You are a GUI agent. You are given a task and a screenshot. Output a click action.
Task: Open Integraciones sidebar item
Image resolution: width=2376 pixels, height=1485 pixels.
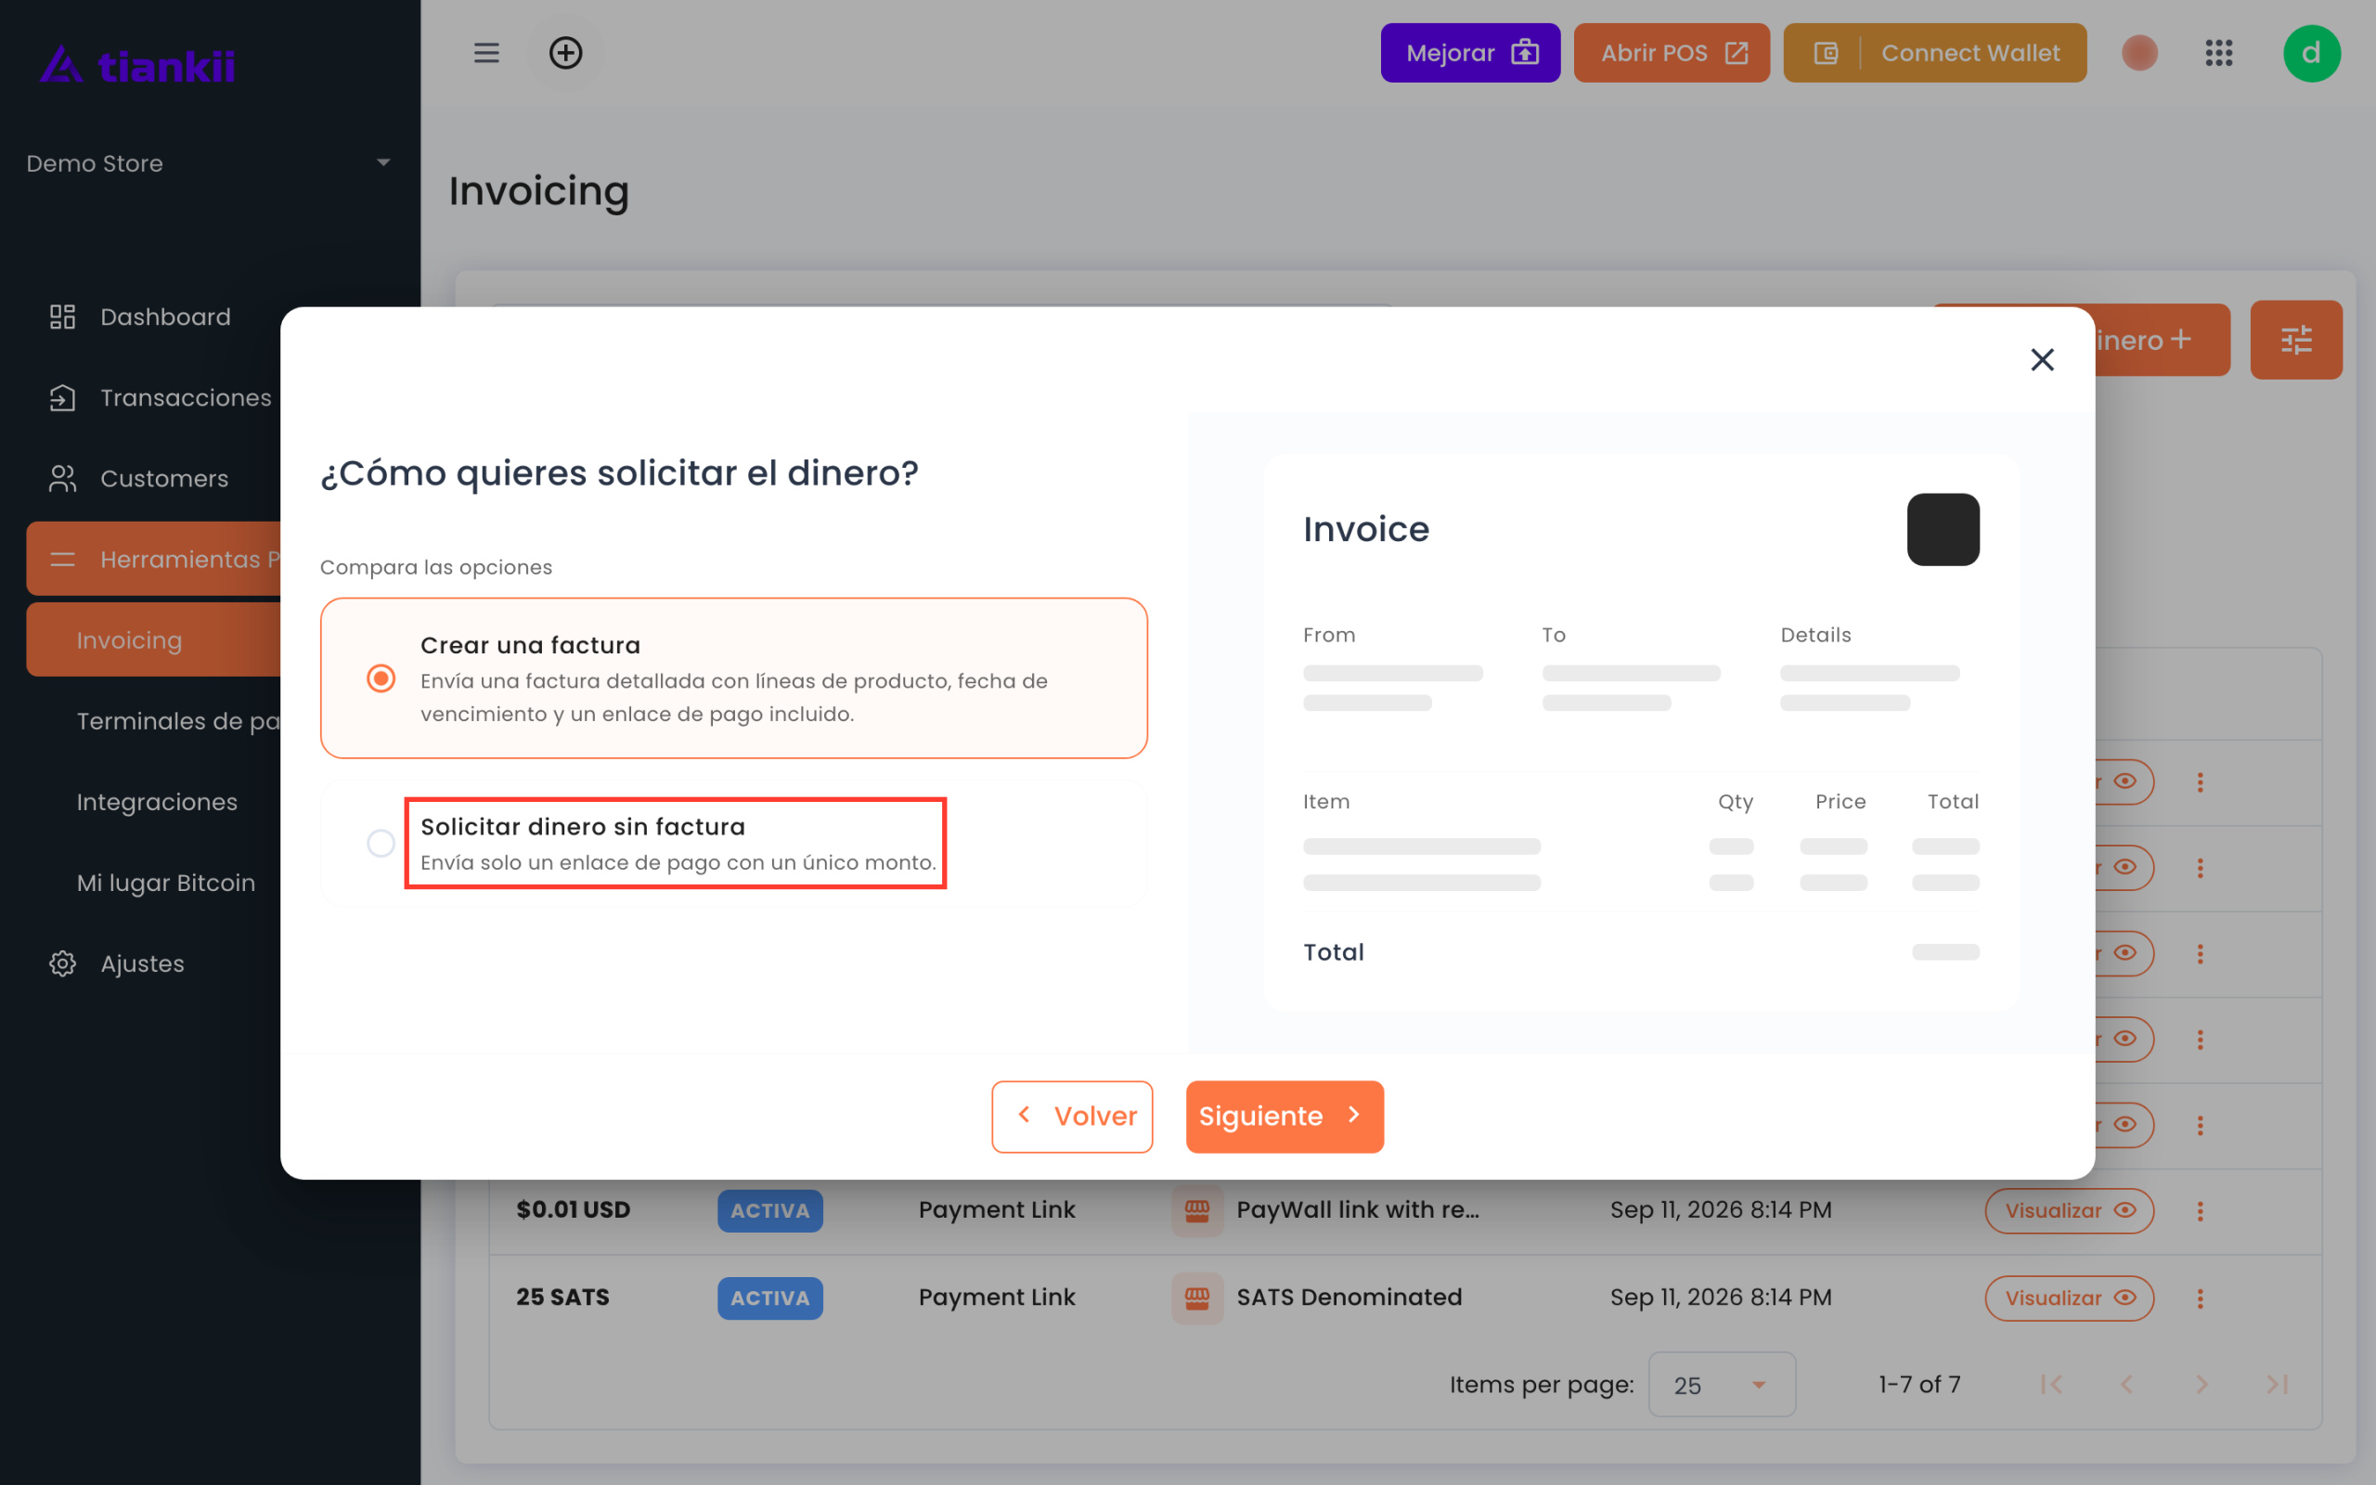pos(157,803)
